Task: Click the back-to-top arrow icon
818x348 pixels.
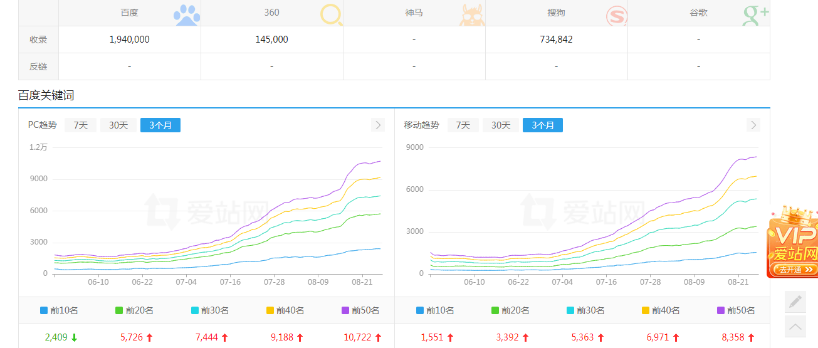Action: [x=795, y=326]
